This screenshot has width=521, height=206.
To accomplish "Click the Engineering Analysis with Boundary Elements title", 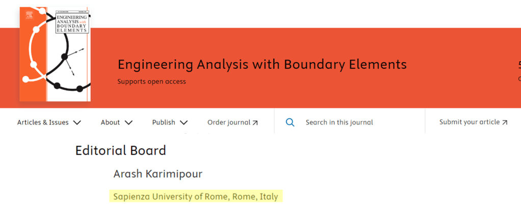I will point(262,65).
